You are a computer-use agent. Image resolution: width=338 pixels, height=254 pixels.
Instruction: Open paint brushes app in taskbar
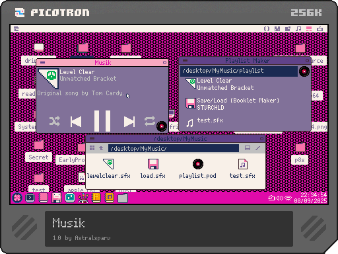[83, 198]
